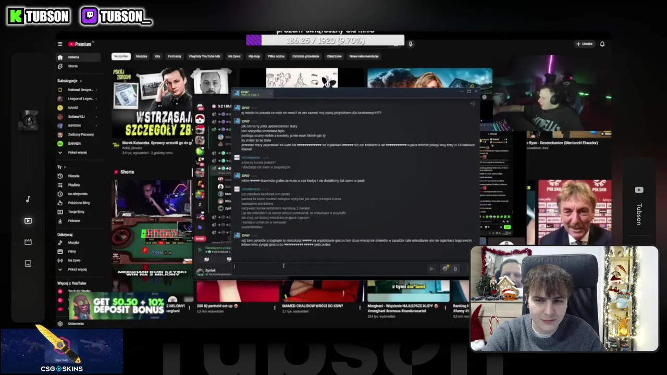Expand the Ty section arrow
667x375 pixels.
click(65, 167)
